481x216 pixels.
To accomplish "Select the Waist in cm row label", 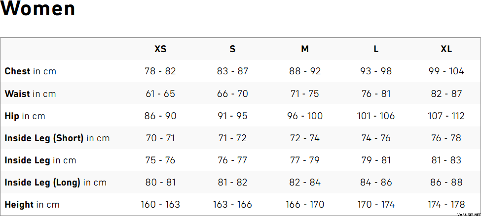I will tap(31, 94).
